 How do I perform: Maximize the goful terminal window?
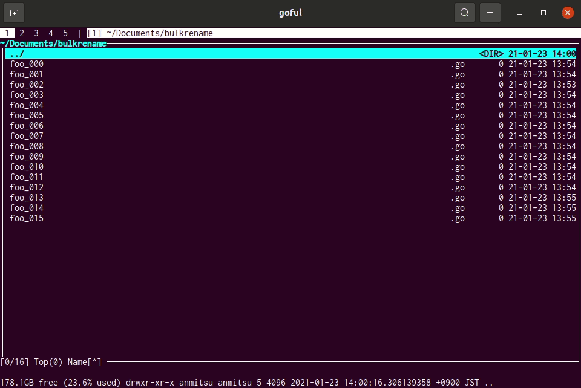coord(543,13)
